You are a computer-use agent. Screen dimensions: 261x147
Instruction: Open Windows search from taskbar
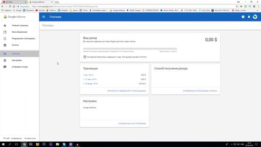point(10,144)
